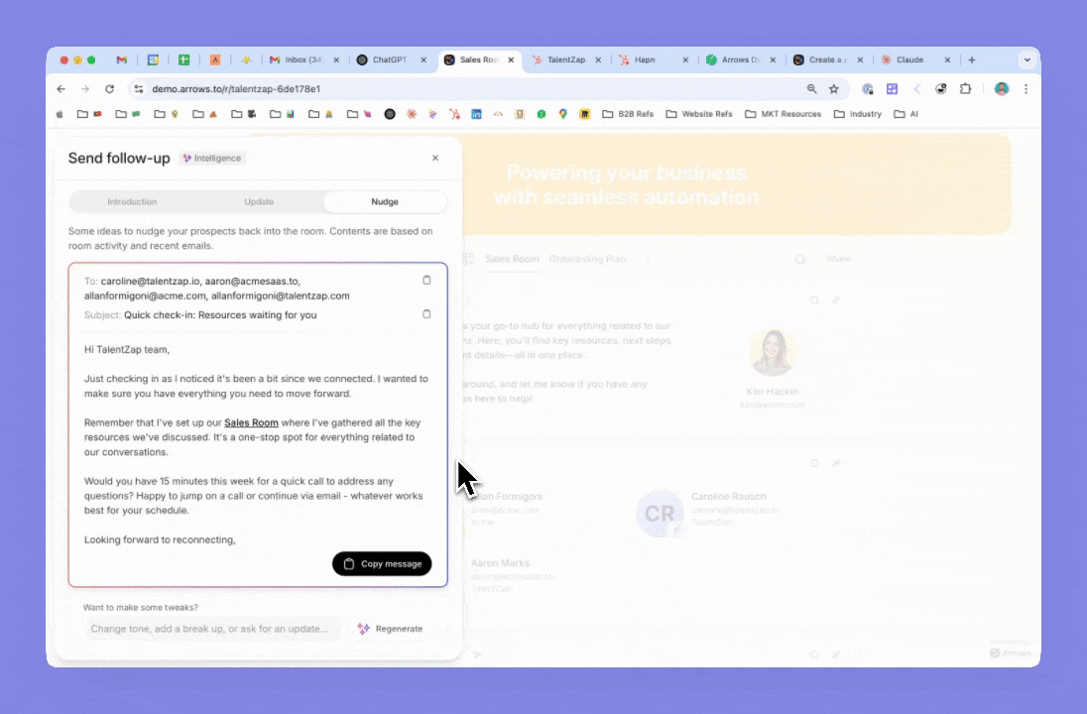Click Kim Hacker's profile photo

[x=773, y=352]
